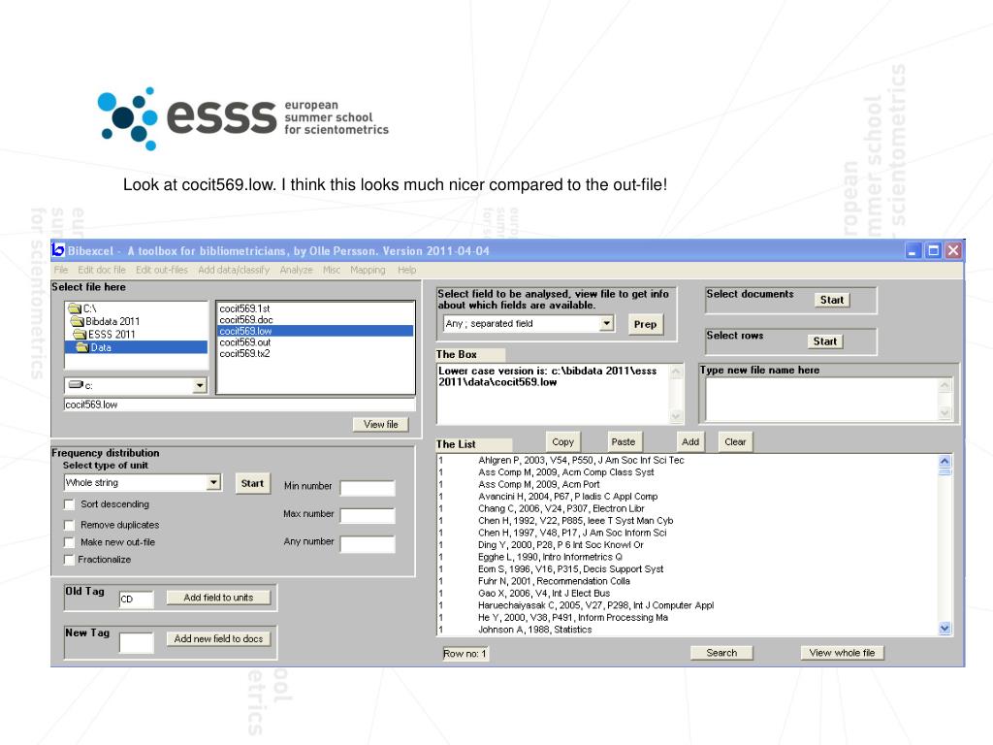
Task: Select file cocit569.out
Action: [x=244, y=342]
